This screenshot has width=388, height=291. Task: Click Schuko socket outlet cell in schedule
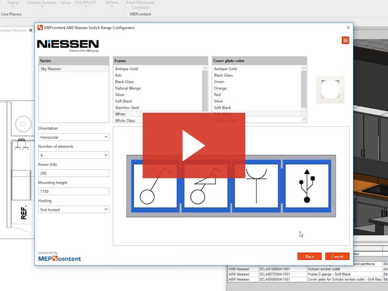(345, 269)
